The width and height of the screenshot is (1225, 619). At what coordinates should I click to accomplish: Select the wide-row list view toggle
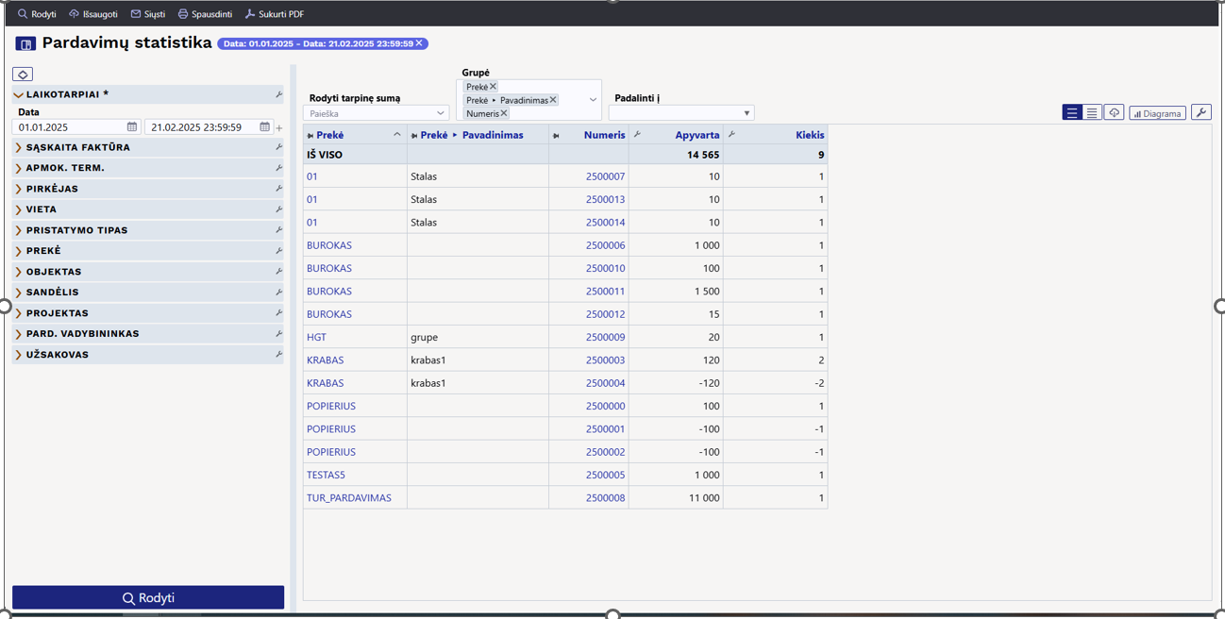(x=1072, y=113)
